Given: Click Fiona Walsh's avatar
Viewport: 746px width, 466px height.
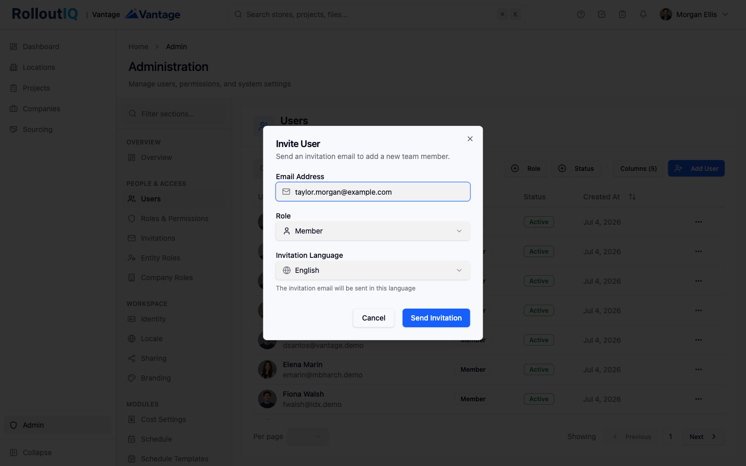Looking at the screenshot, I should pos(267,399).
